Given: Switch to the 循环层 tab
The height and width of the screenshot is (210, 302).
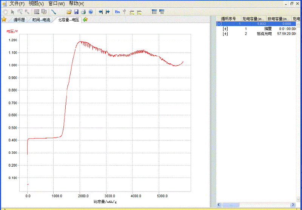Looking at the screenshot, I should click(x=19, y=20).
